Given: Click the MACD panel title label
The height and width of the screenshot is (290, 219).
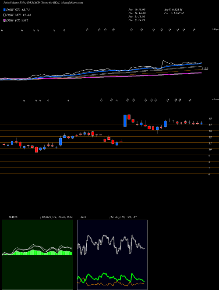Looking at the screenshot, I should point(13,217).
